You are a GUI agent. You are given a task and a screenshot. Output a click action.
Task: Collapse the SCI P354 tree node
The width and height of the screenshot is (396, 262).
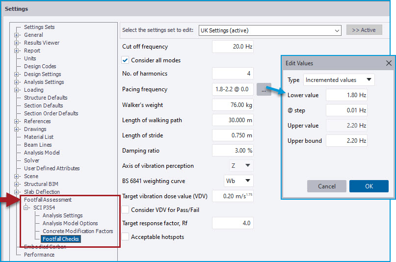[x=26, y=208]
